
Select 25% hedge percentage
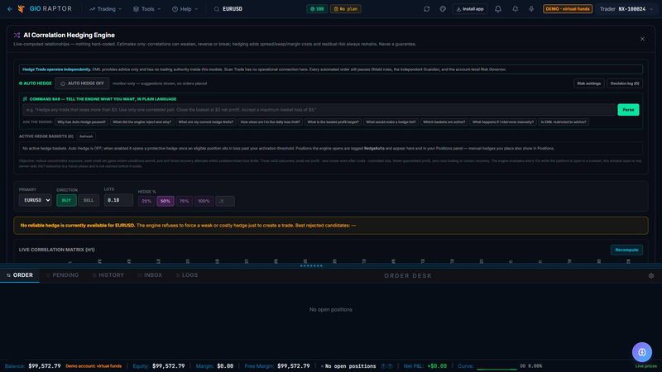pyautogui.click(x=146, y=201)
